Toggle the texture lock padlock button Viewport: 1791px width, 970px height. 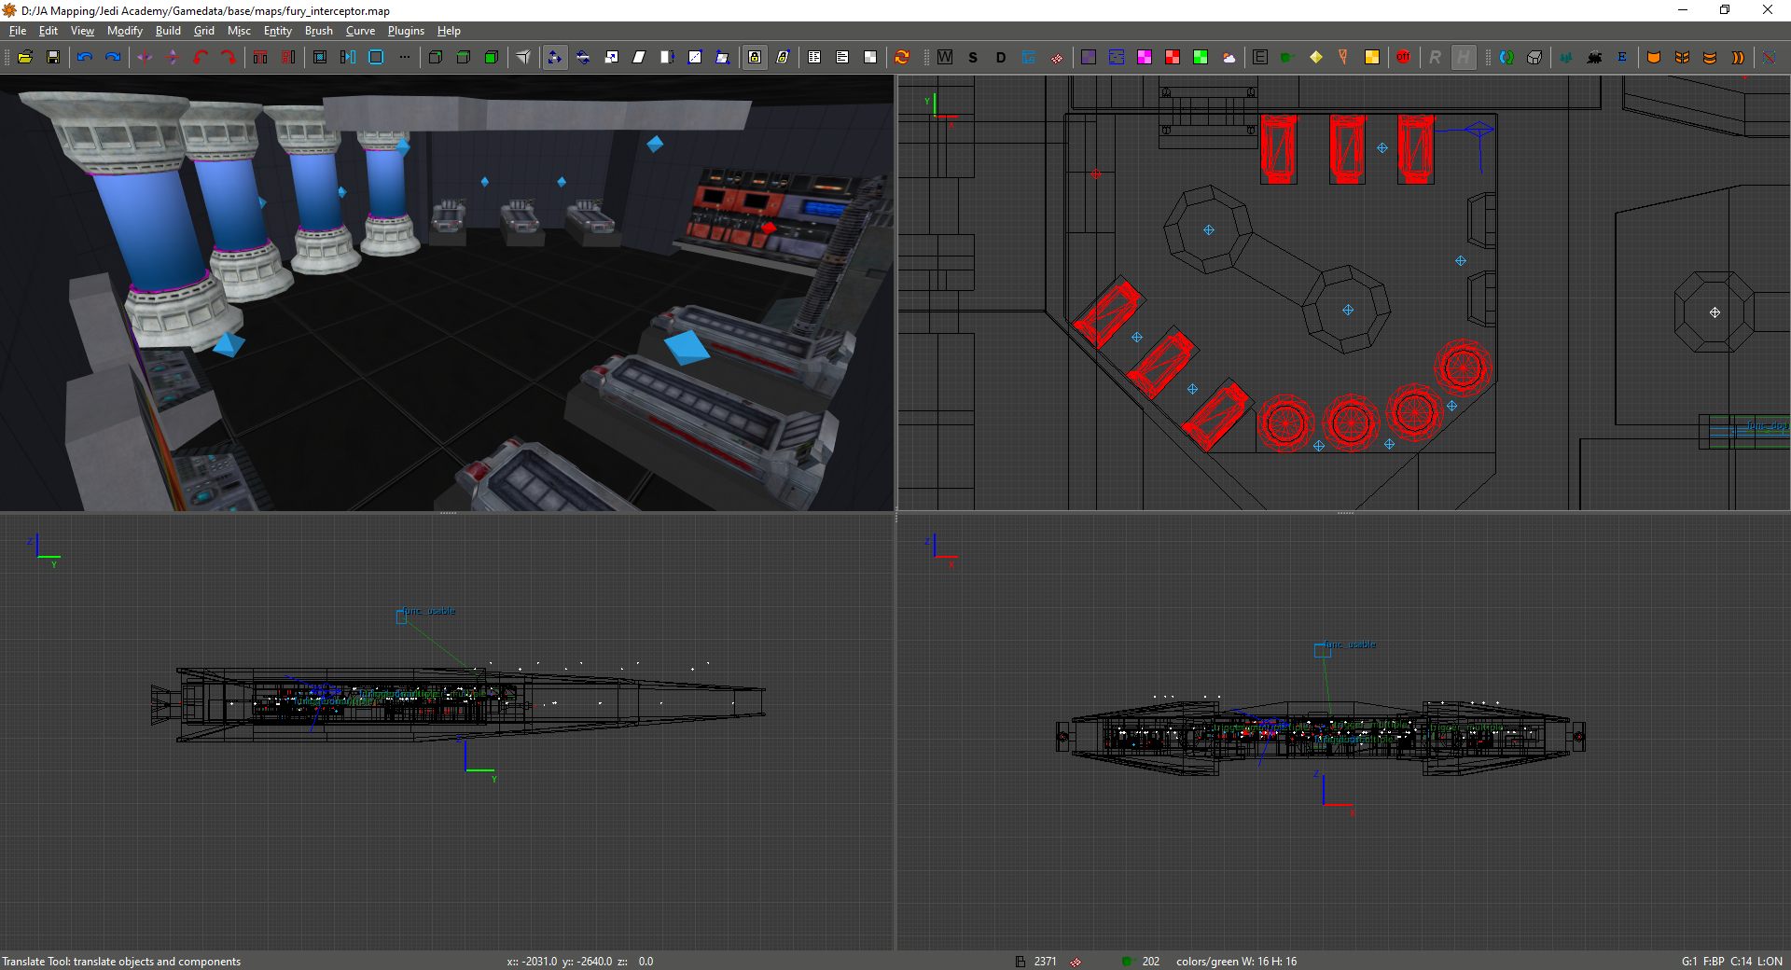755,57
